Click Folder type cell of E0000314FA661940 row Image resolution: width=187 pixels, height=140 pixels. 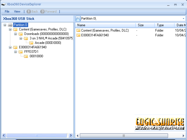point(159,35)
